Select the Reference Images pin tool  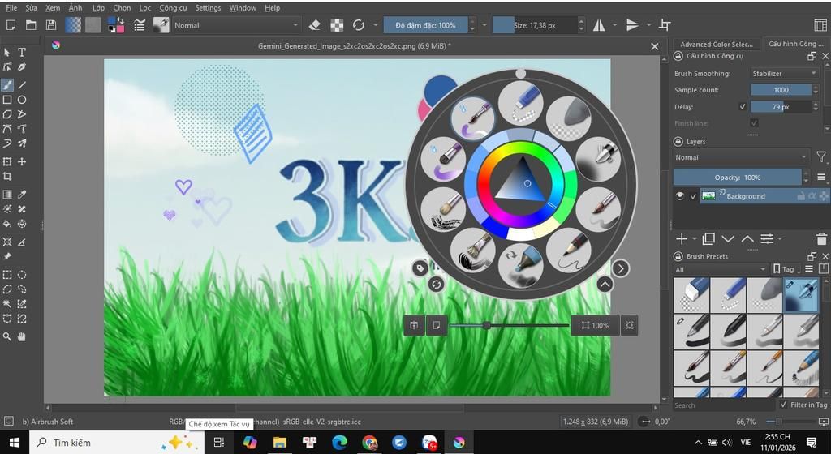7,257
